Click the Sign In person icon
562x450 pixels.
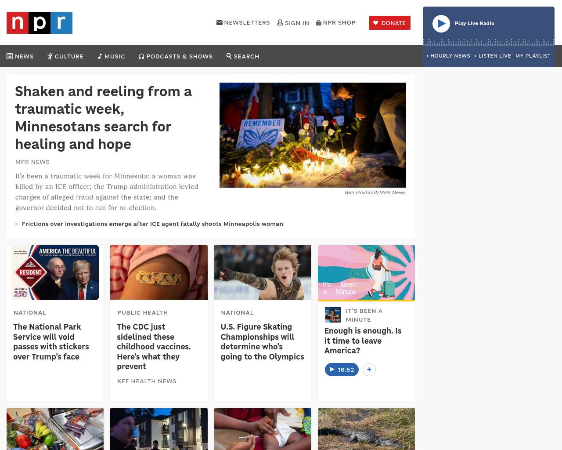coord(280,22)
